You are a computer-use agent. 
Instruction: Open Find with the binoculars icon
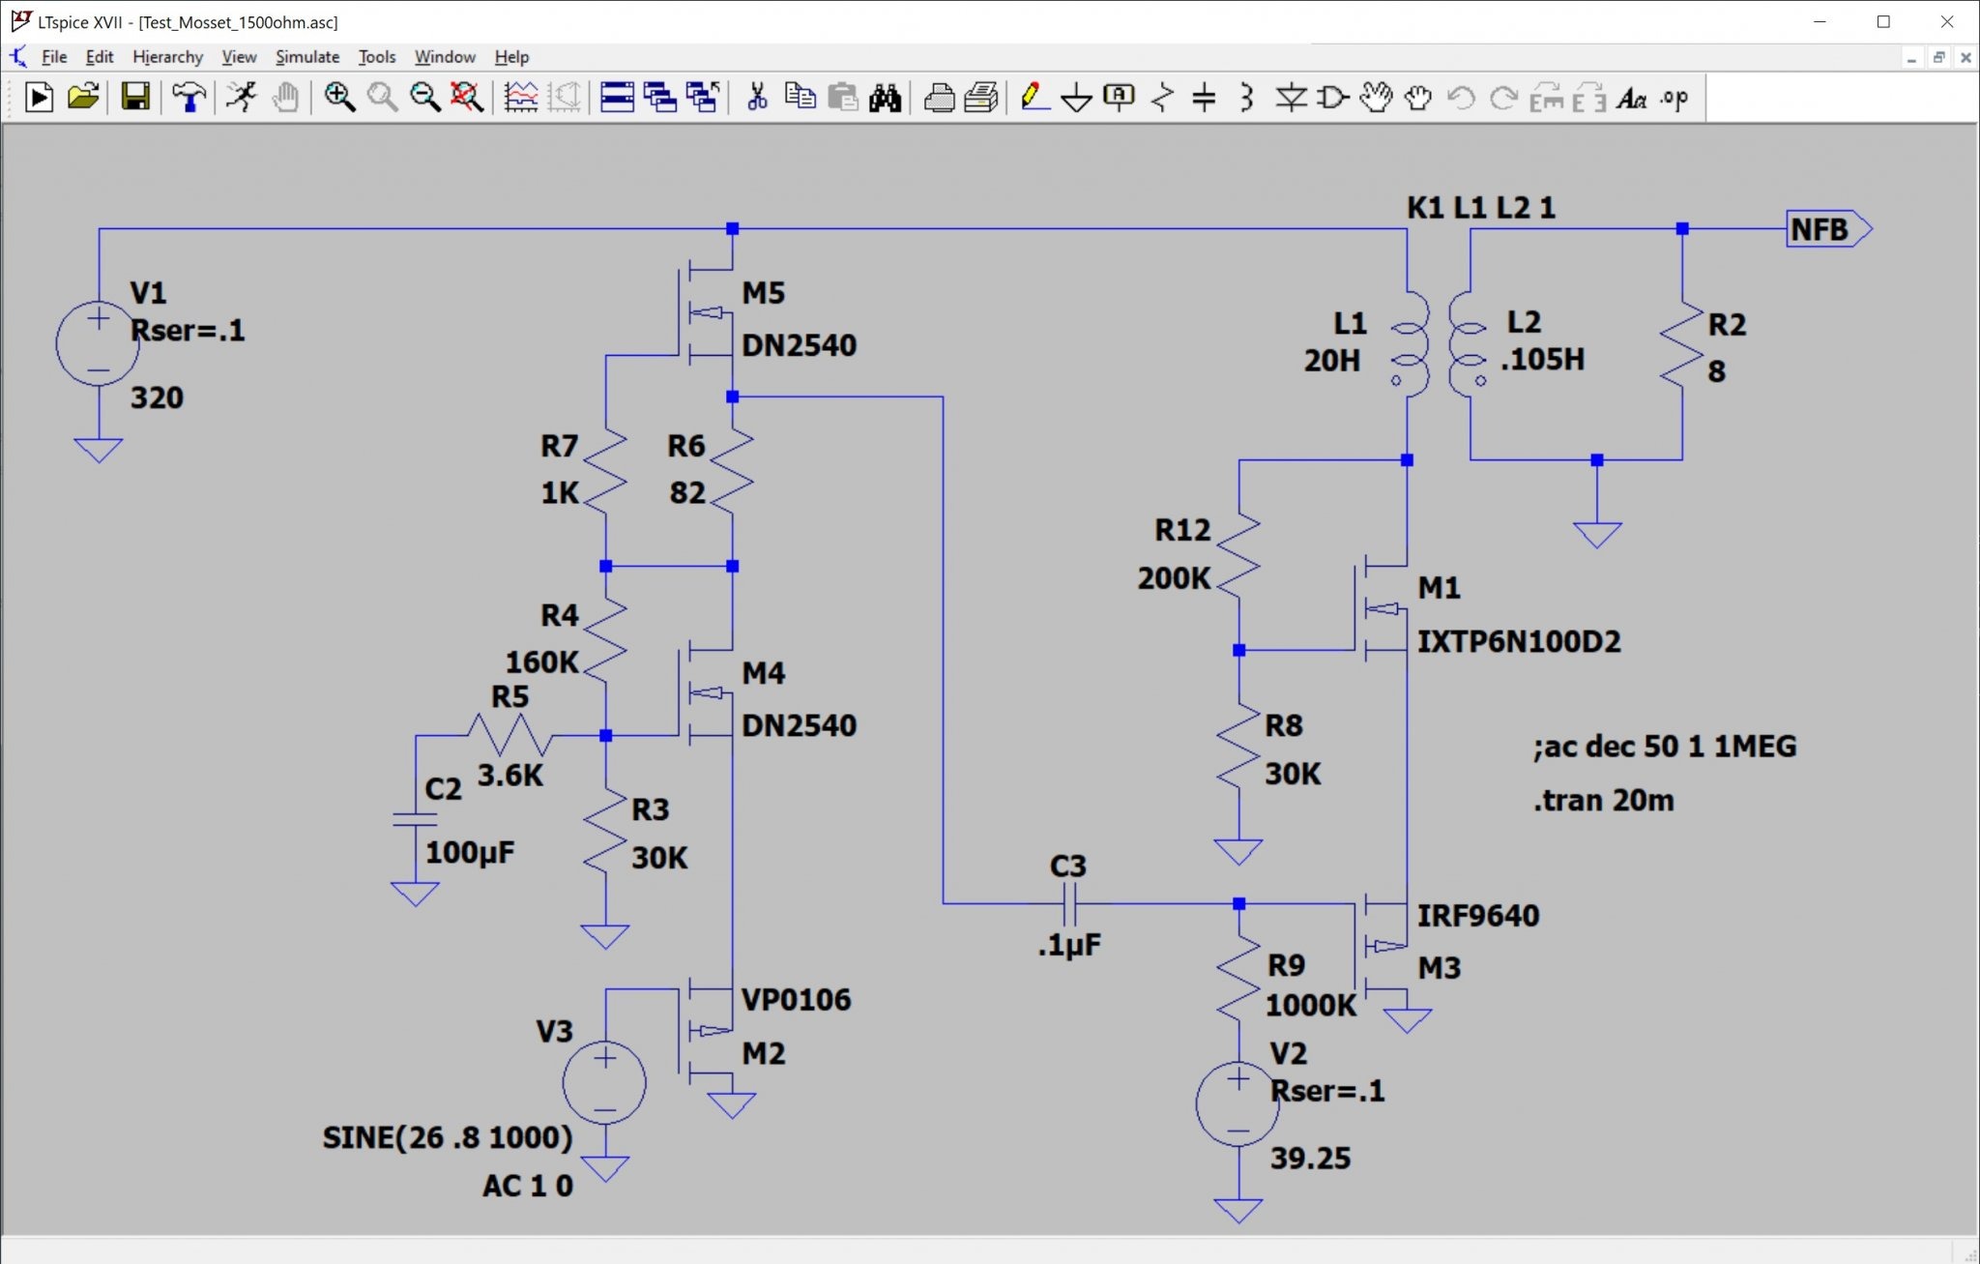coord(885,98)
